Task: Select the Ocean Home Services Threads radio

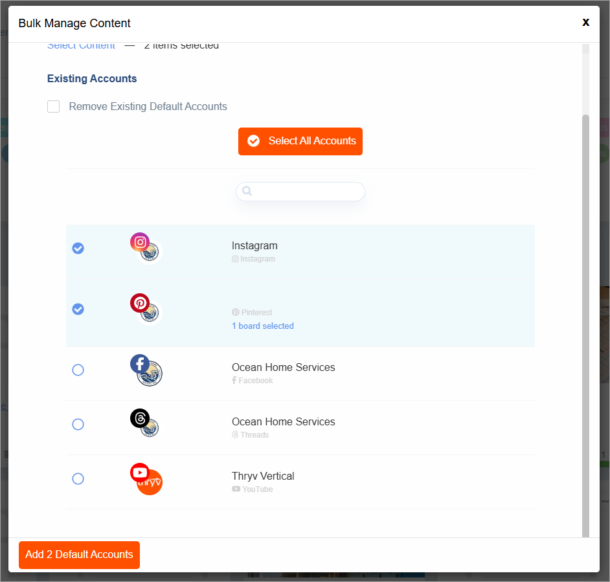Action: [x=78, y=425]
